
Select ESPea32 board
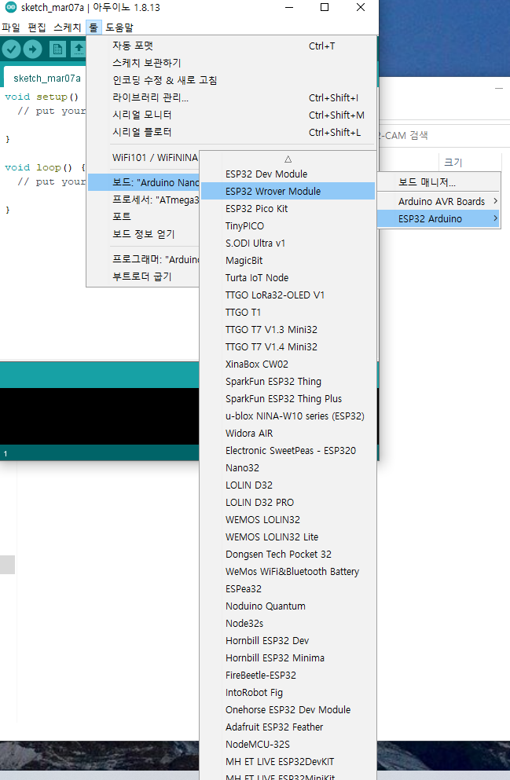(288, 589)
